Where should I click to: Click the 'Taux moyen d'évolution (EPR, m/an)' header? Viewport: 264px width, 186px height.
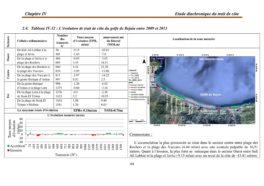click(x=85, y=41)
